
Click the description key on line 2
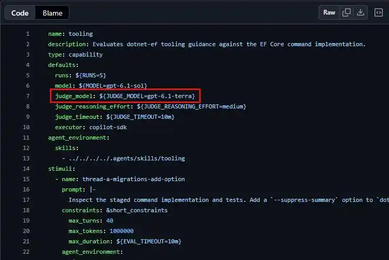point(67,44)
